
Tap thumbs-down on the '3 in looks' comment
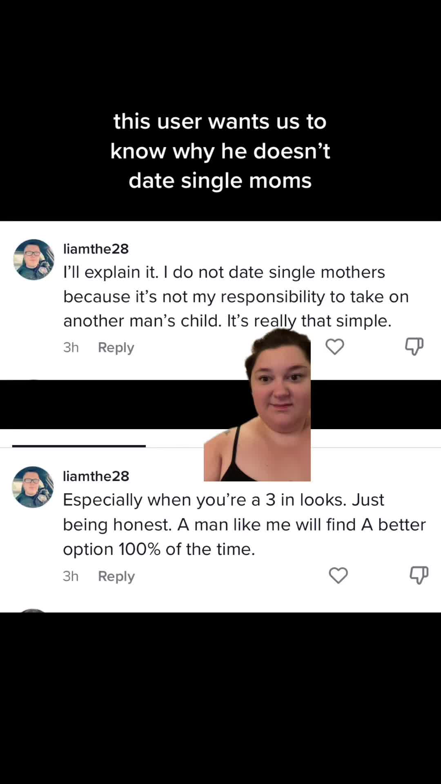419,575
